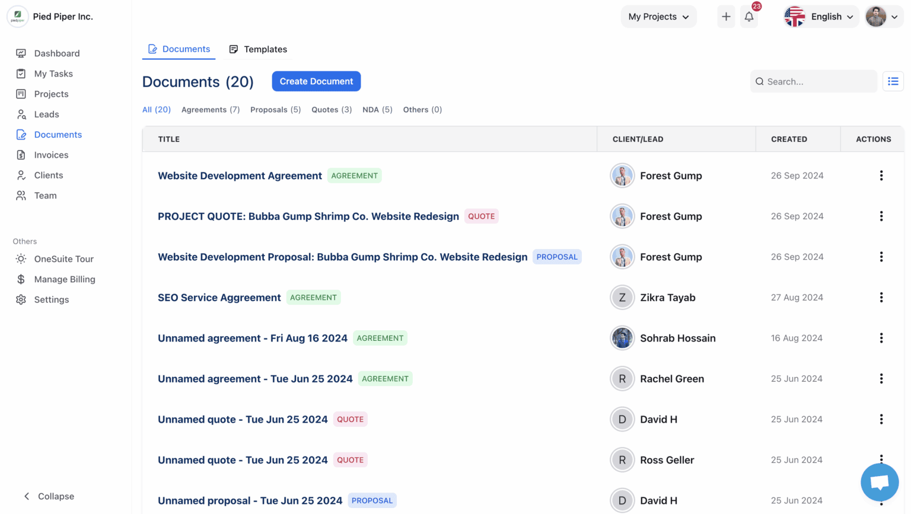Toggle the list view layout icon

click(893, 81)
